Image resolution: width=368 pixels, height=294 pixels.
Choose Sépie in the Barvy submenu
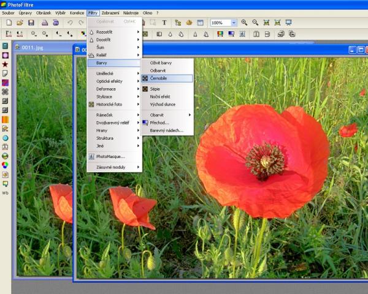167,89
